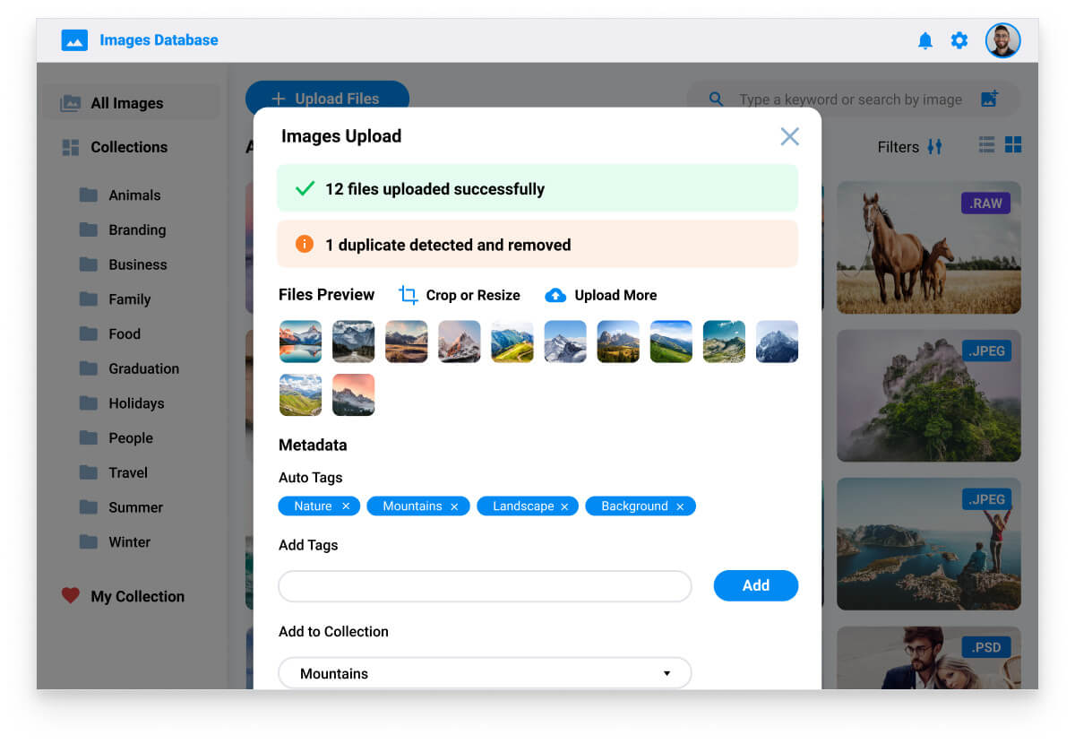
Task: Switch to list view icon
Action: pos(986,145)
